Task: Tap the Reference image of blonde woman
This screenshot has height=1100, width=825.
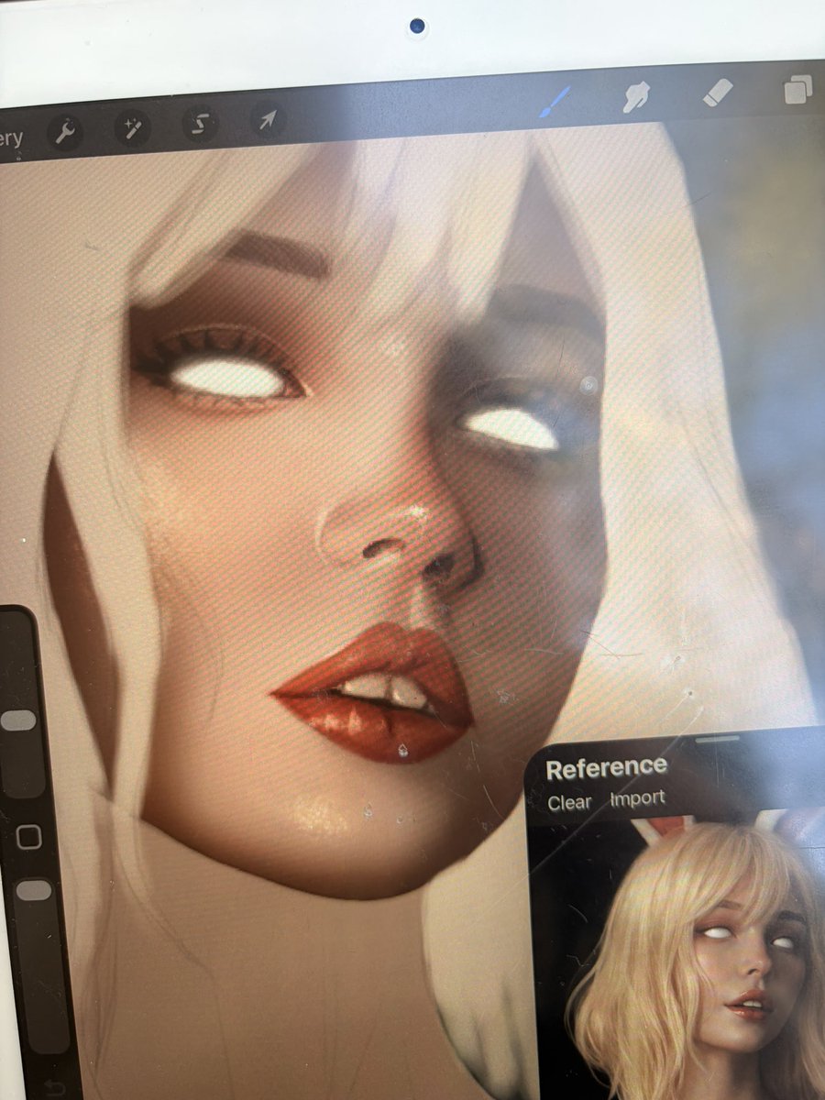Action: [x=678, y=953]
